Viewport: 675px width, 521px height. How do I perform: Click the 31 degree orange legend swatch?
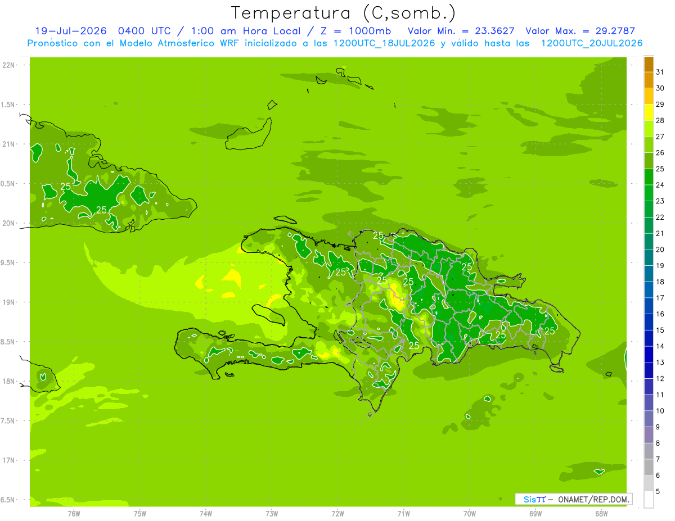click(649, 65)
